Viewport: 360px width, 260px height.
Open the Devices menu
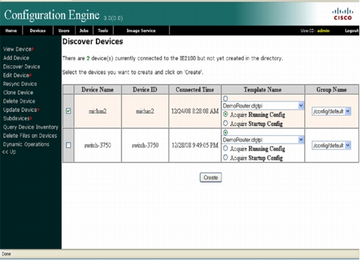click(37, 31)
